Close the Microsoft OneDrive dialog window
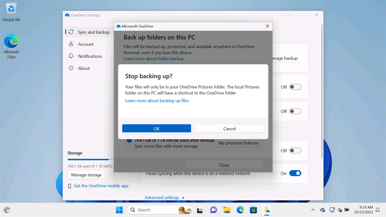This screenshot has height=217, width=386. click(267, 26)
